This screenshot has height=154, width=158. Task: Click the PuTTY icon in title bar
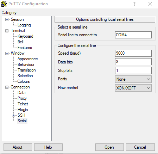[x=4, y=4]
